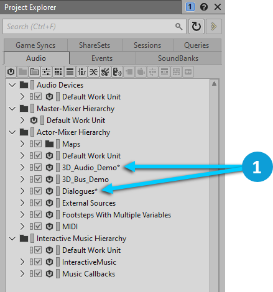Open the Game Syncs tab

coord(35,45)
